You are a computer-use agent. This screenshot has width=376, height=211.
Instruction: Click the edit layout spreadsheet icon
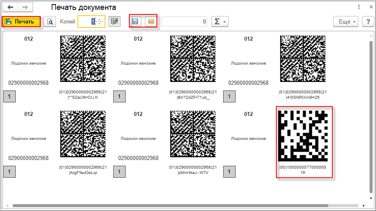pos(114,21)
